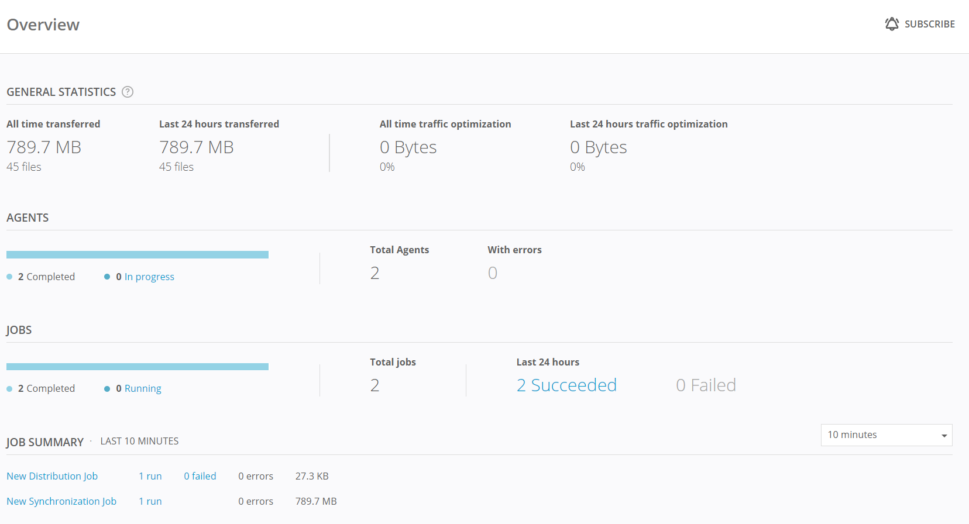Image resolution: width=969 pixels, height=524 pixels.
Task: Click the dropdown arrow beside 10 minutes
Action: coord(944,436)
